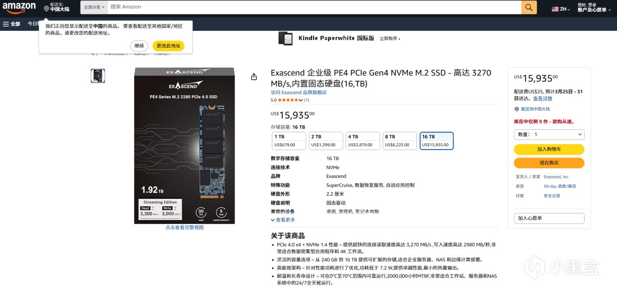Image resolution: width=617 pixels, height=287 pixels.
Task: Open the 访问 Exascend 品牌旗舰店 link
Action: tap(299, 92)
